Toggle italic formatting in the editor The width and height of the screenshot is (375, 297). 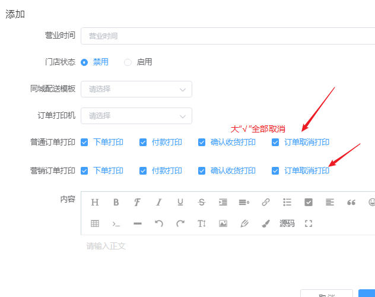coord(159,203)
